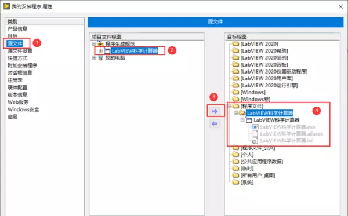Open 对话框信息 category

click(20, 72)
